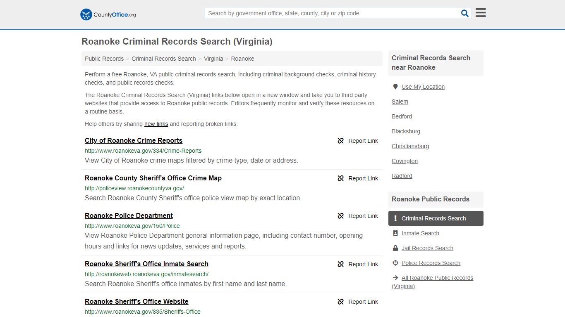565x317 pixels.
Task: Open City of Roanoke Crime Reports
Action: [134, 140]
